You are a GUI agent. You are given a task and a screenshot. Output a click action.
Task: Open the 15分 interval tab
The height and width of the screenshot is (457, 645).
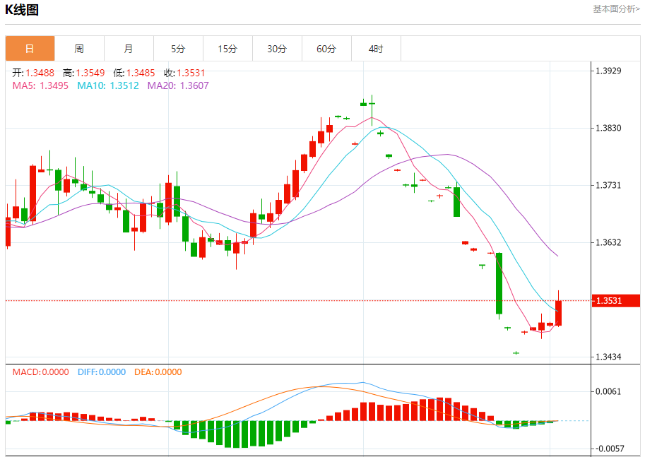coord(227,49)
